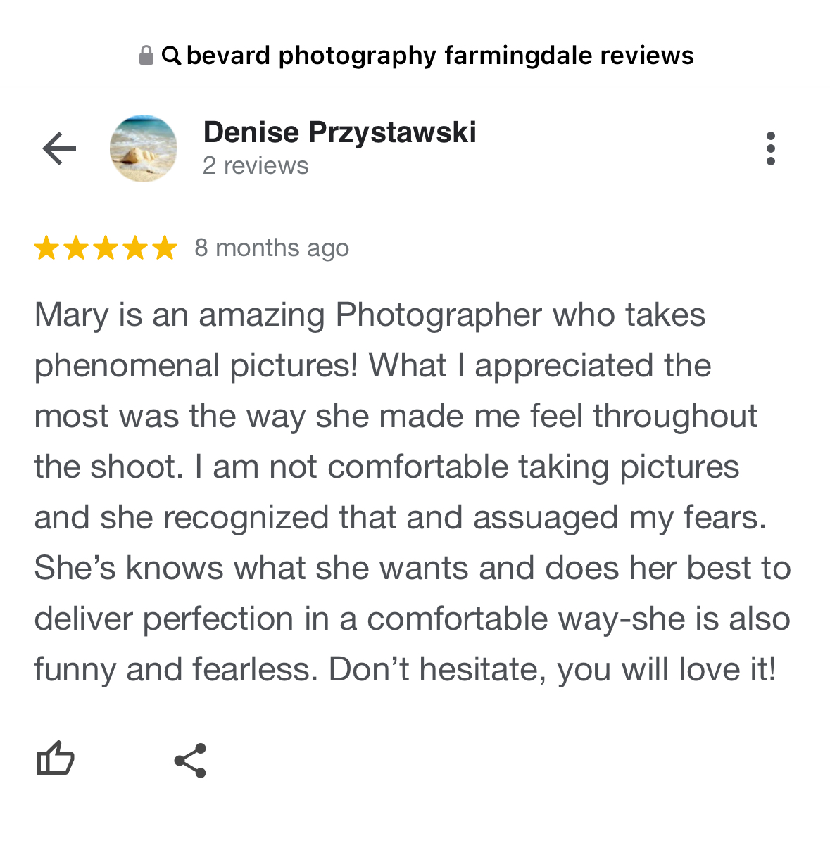Click the third yellow rating star
The image size is (830, 843).
(106, 248)
